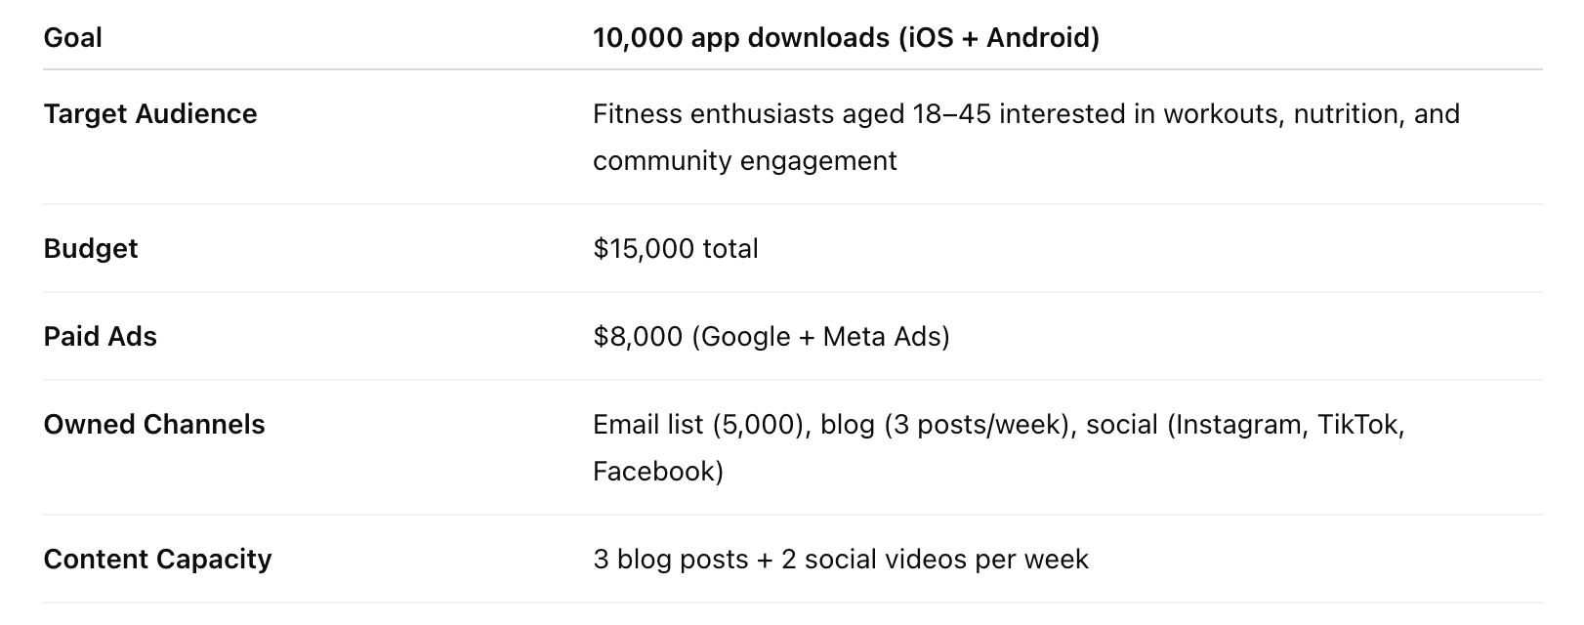Click the Goal row label
1584x625 pixels.
pos(73,38)
